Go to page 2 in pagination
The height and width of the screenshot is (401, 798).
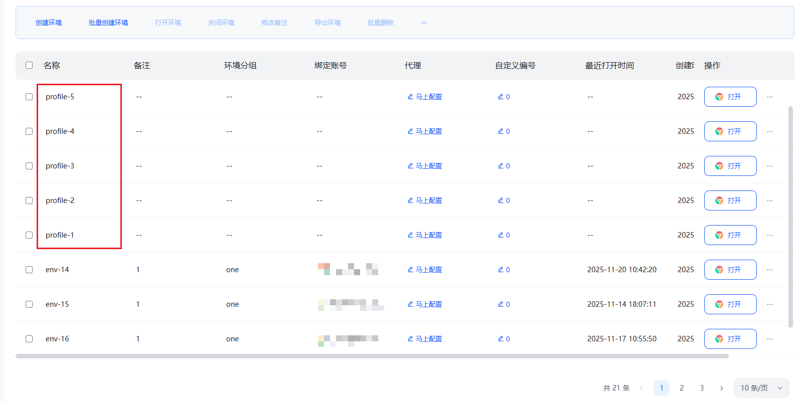tap(682, 388)
